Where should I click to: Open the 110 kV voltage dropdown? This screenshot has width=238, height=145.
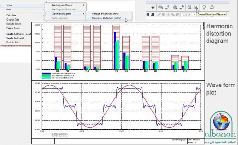194,15
